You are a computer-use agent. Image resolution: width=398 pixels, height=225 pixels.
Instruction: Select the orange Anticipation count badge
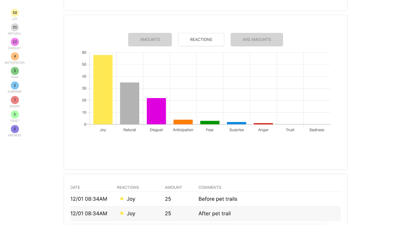tap(15, 56)
